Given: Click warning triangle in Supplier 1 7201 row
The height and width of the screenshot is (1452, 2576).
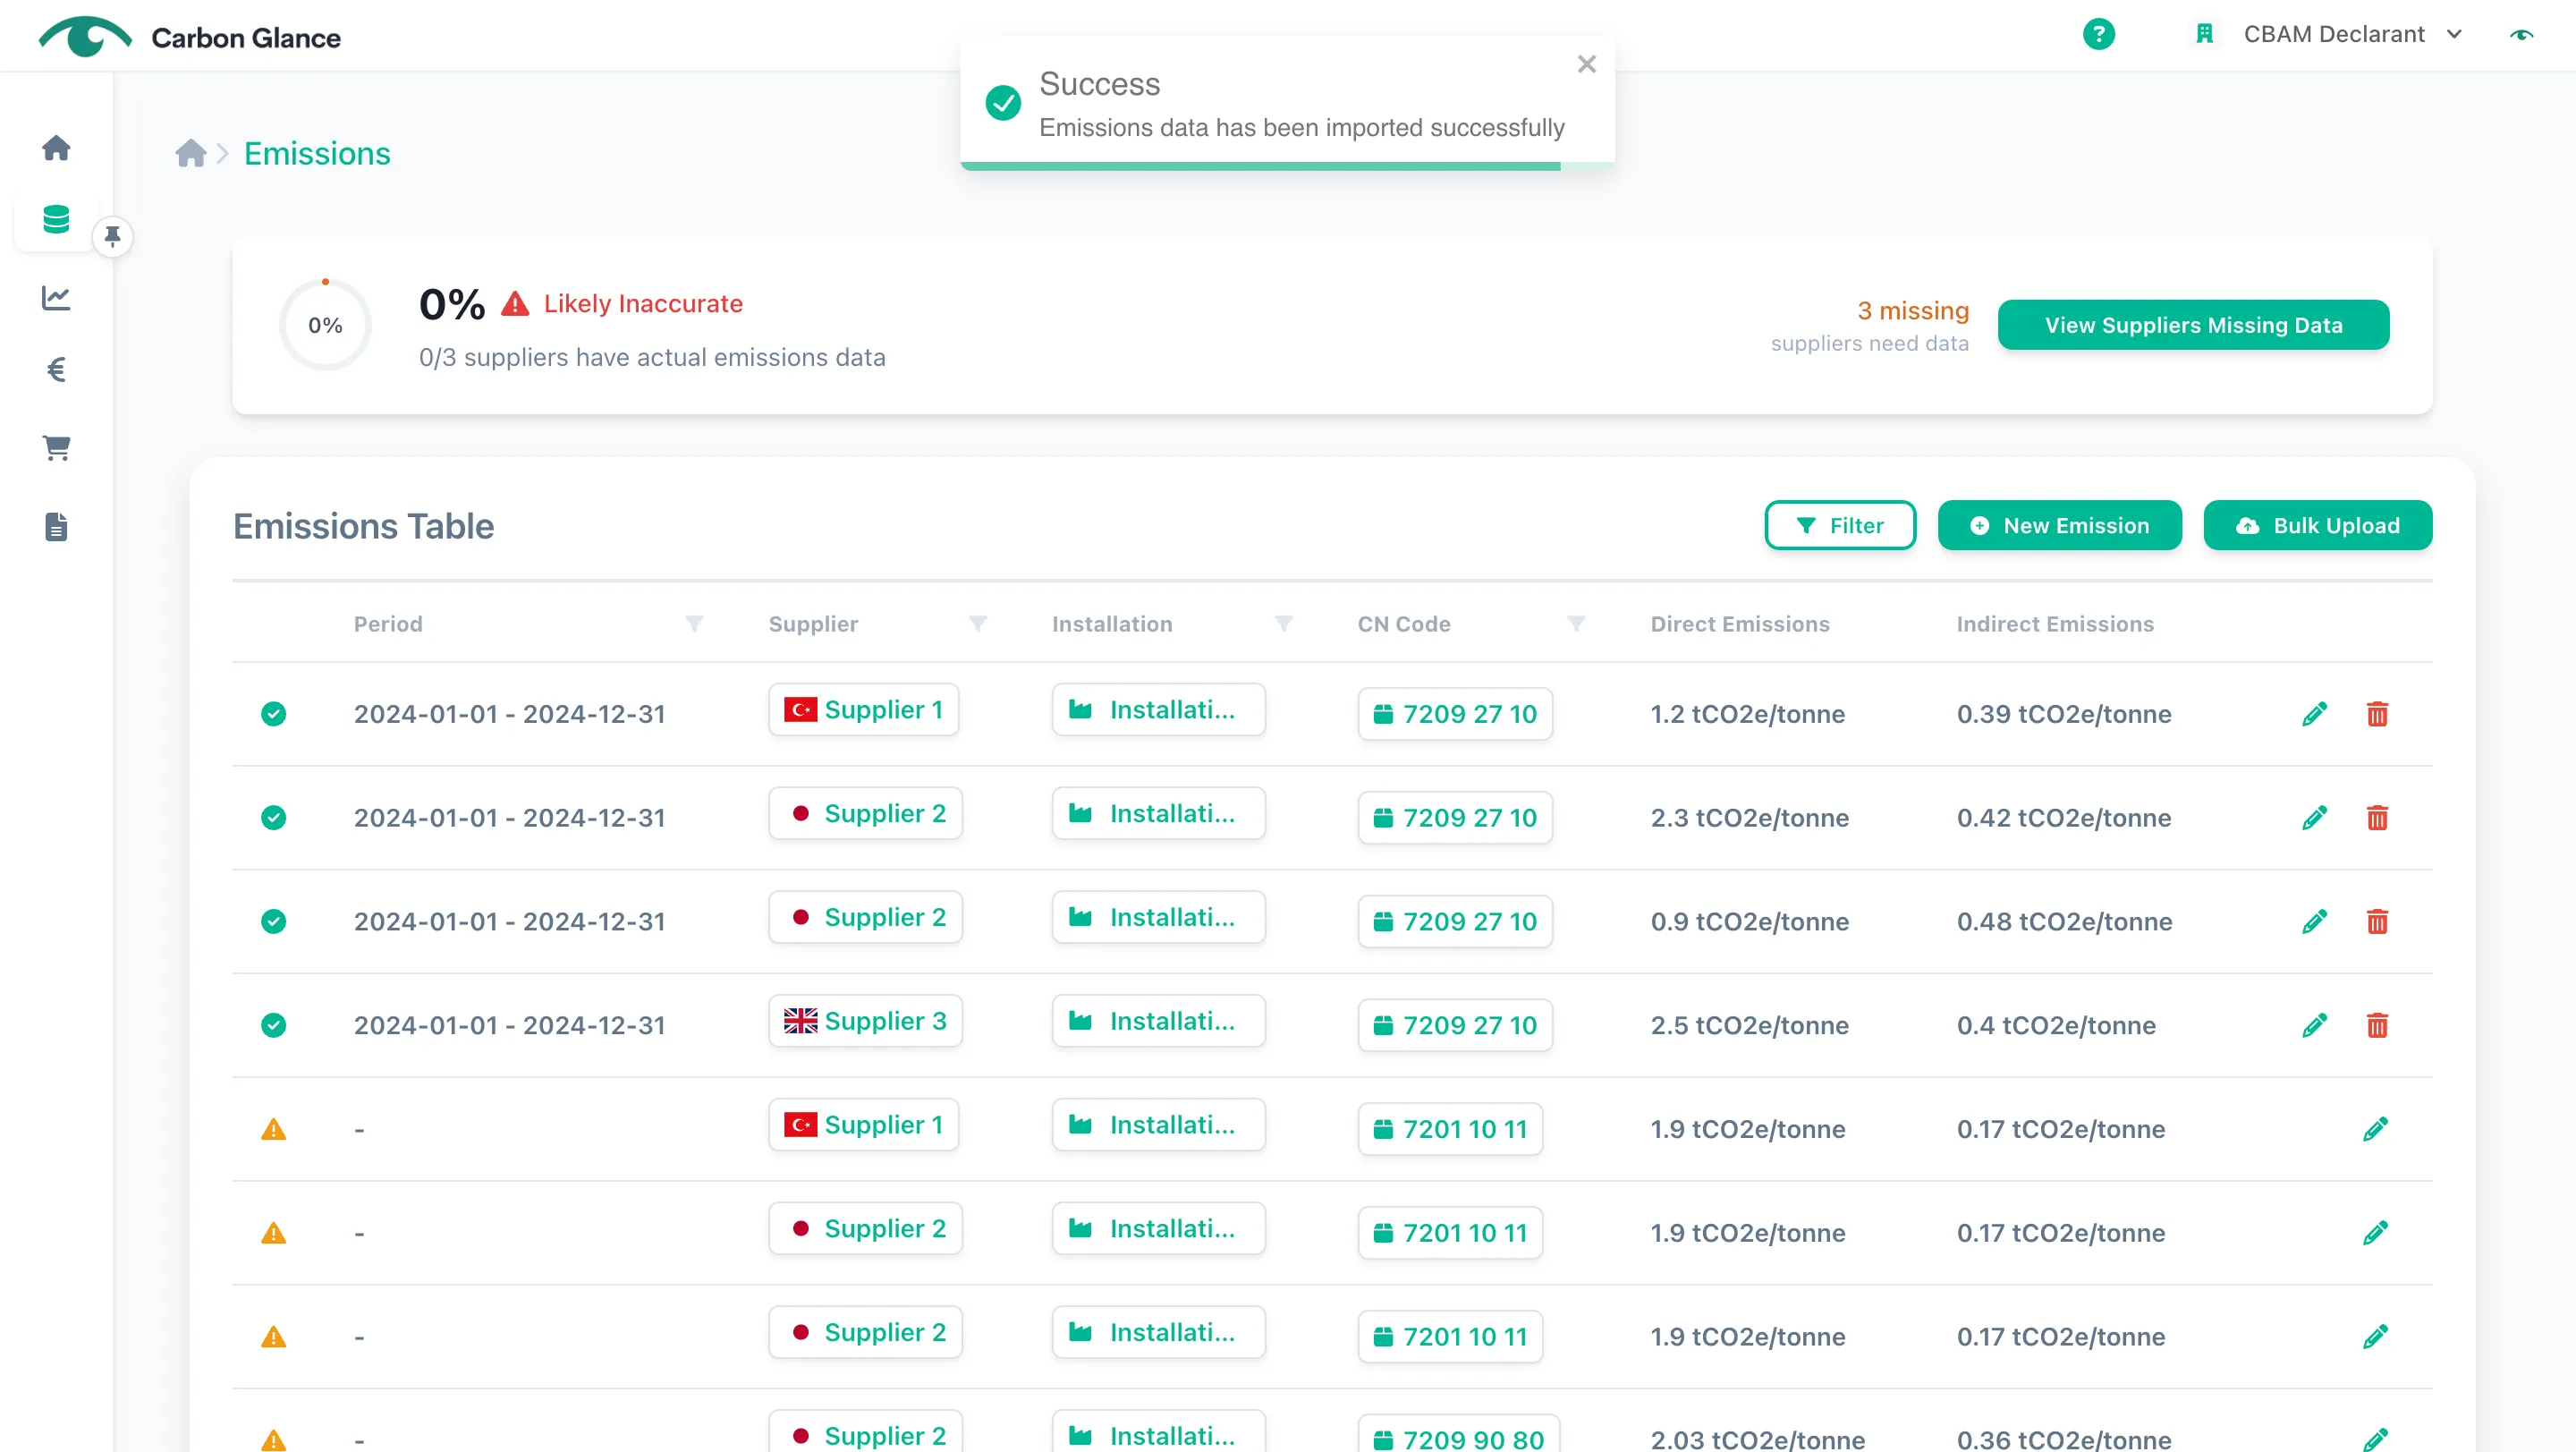Looking at the screenshot, I should [273, 1130].
